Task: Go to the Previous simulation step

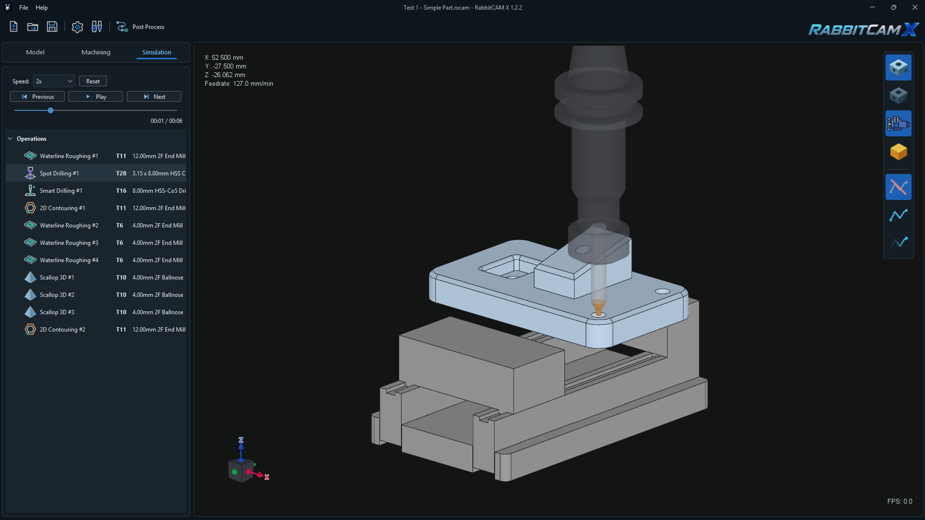Action: [x=37, y=96]
